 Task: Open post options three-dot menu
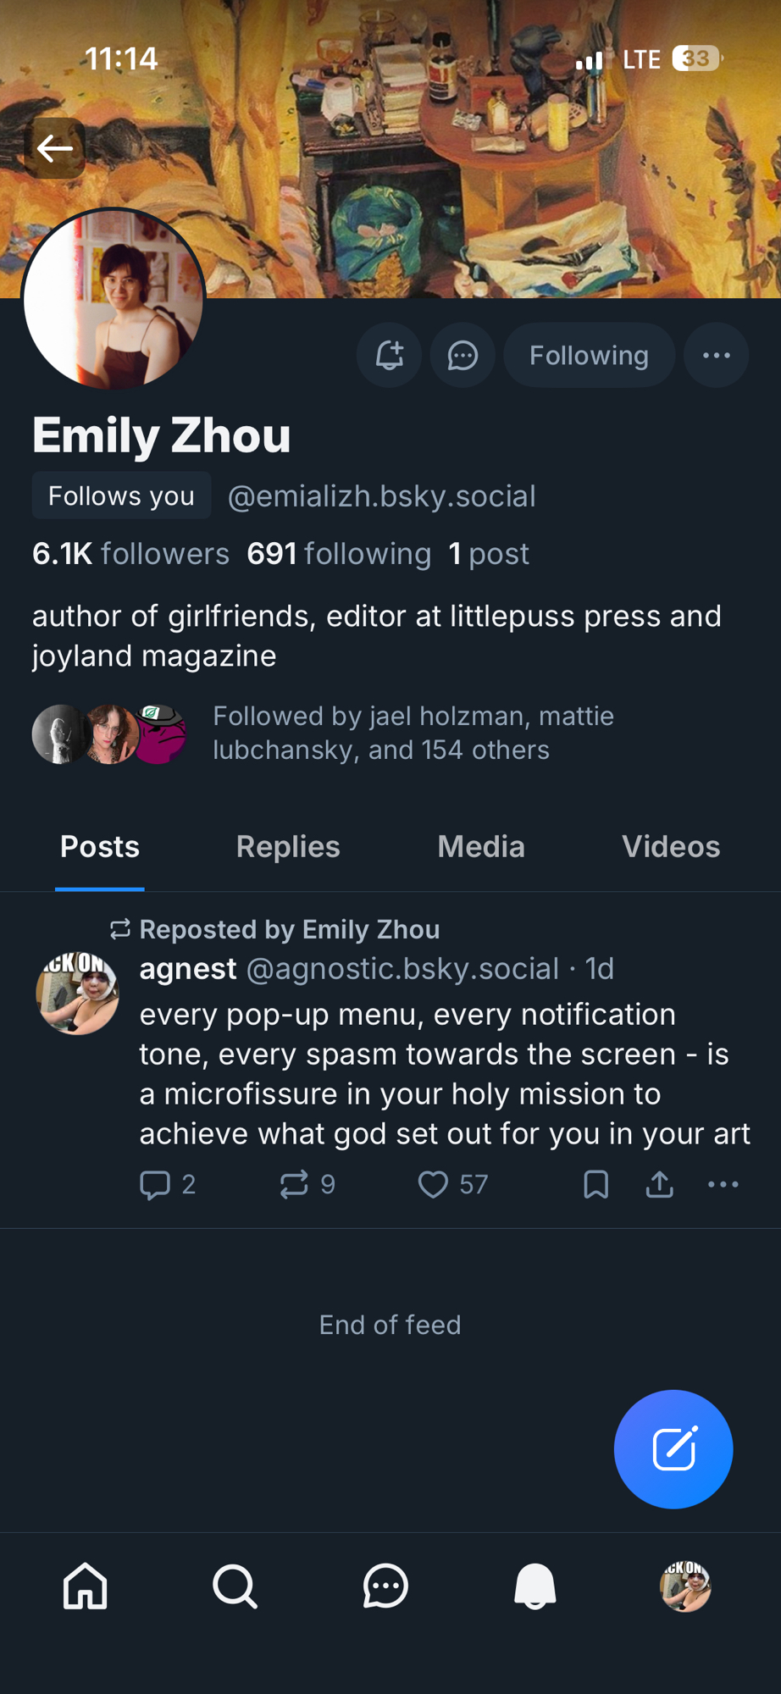723,1184
